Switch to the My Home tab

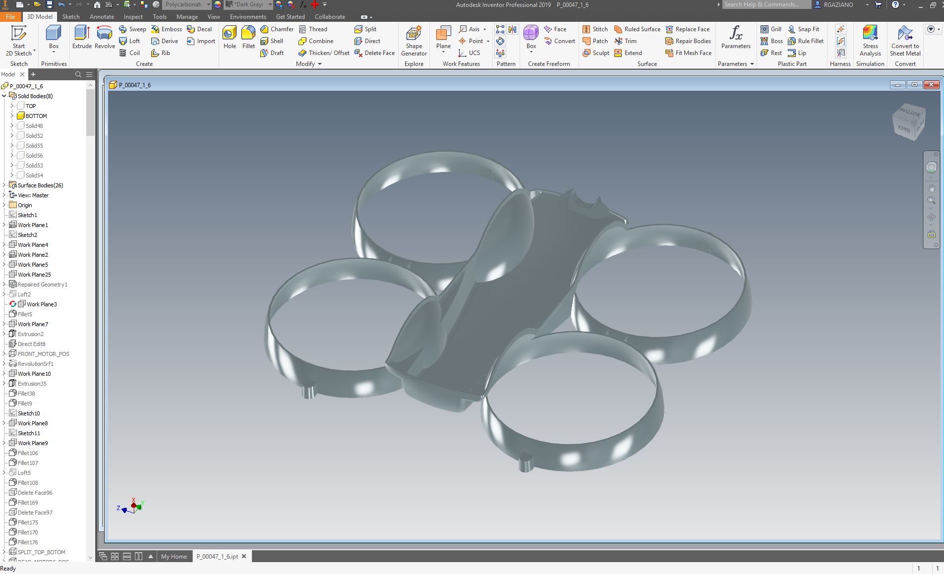pyautogui.click(x=174, y=556)
